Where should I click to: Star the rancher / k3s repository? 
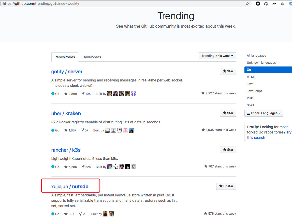point(228,149)
